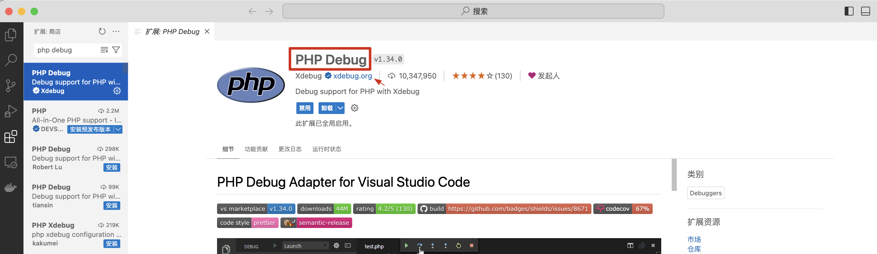877x254 pixels.
Task: Click the Debuggers category tag
Action: [x=705, y=193]
